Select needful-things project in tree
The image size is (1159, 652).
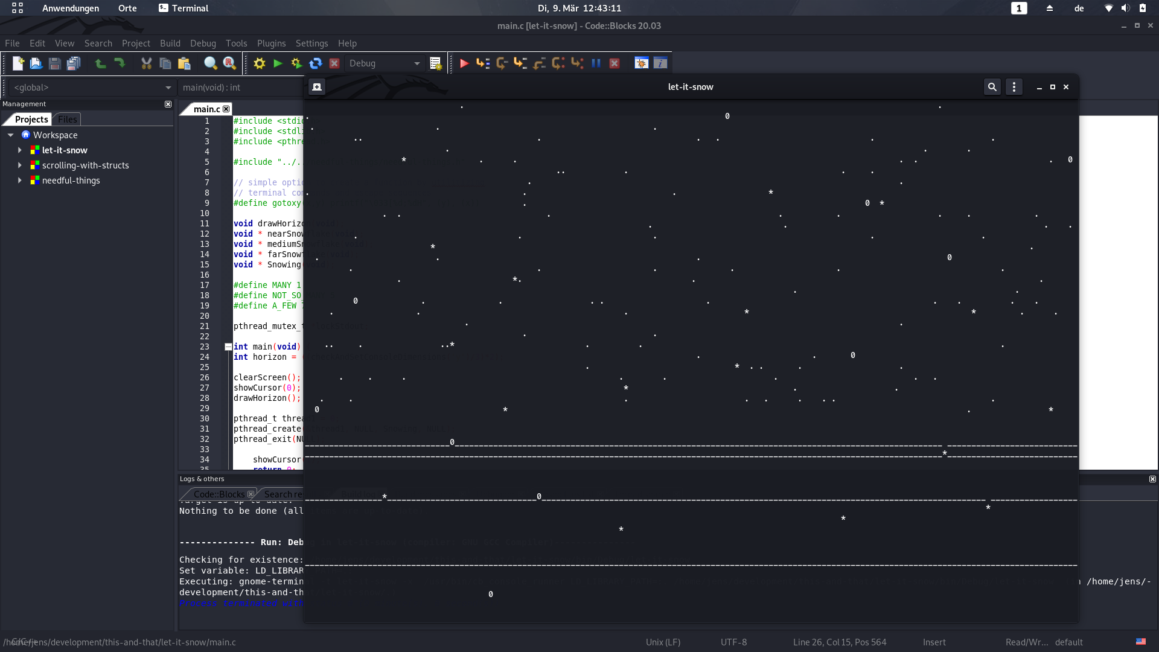point(71,181)
